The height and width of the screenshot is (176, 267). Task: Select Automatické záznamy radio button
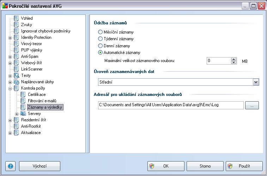click(x=100, y=53)
